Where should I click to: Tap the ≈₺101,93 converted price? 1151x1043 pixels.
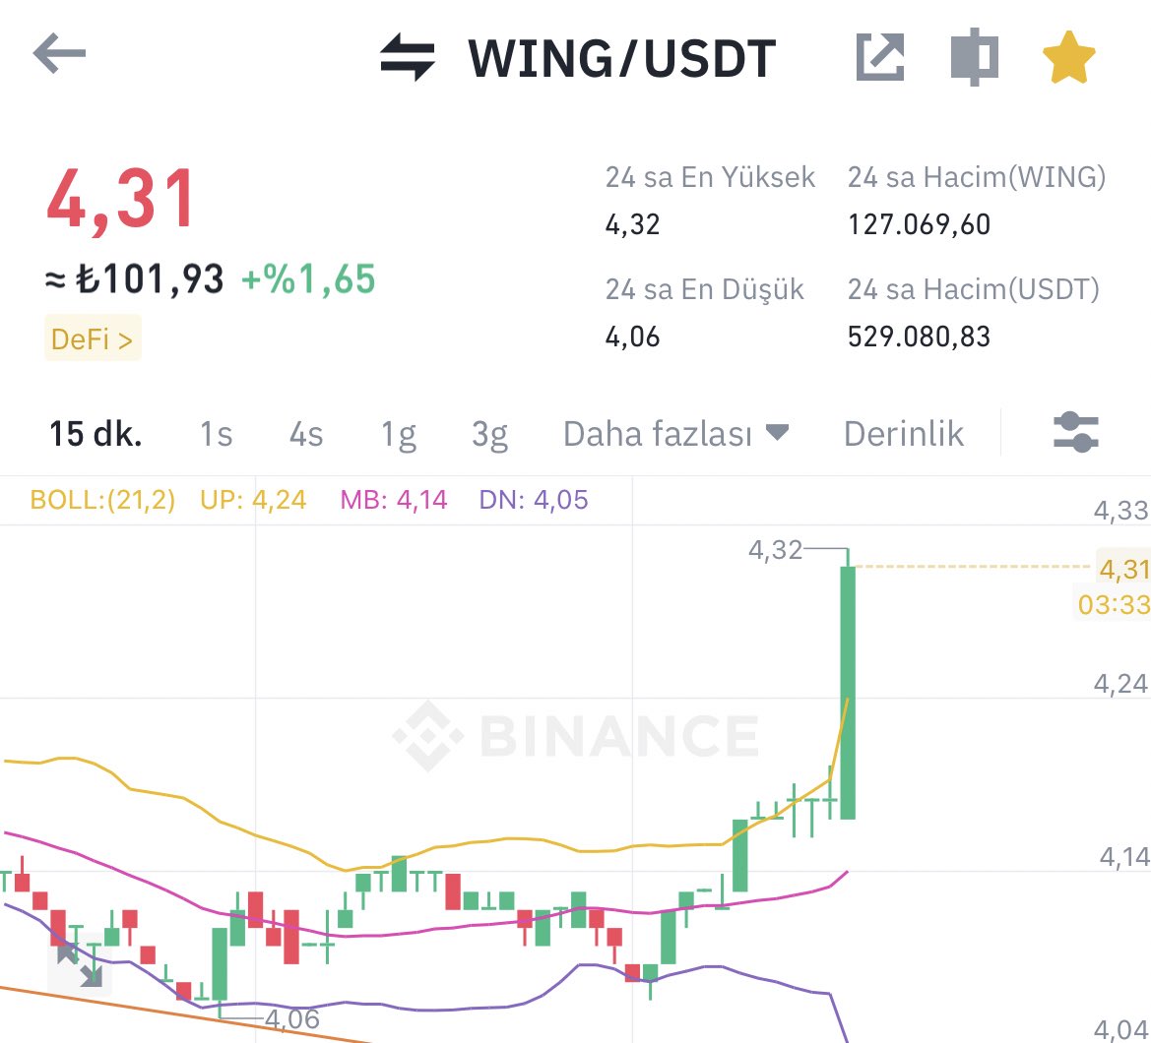[134, 279]
